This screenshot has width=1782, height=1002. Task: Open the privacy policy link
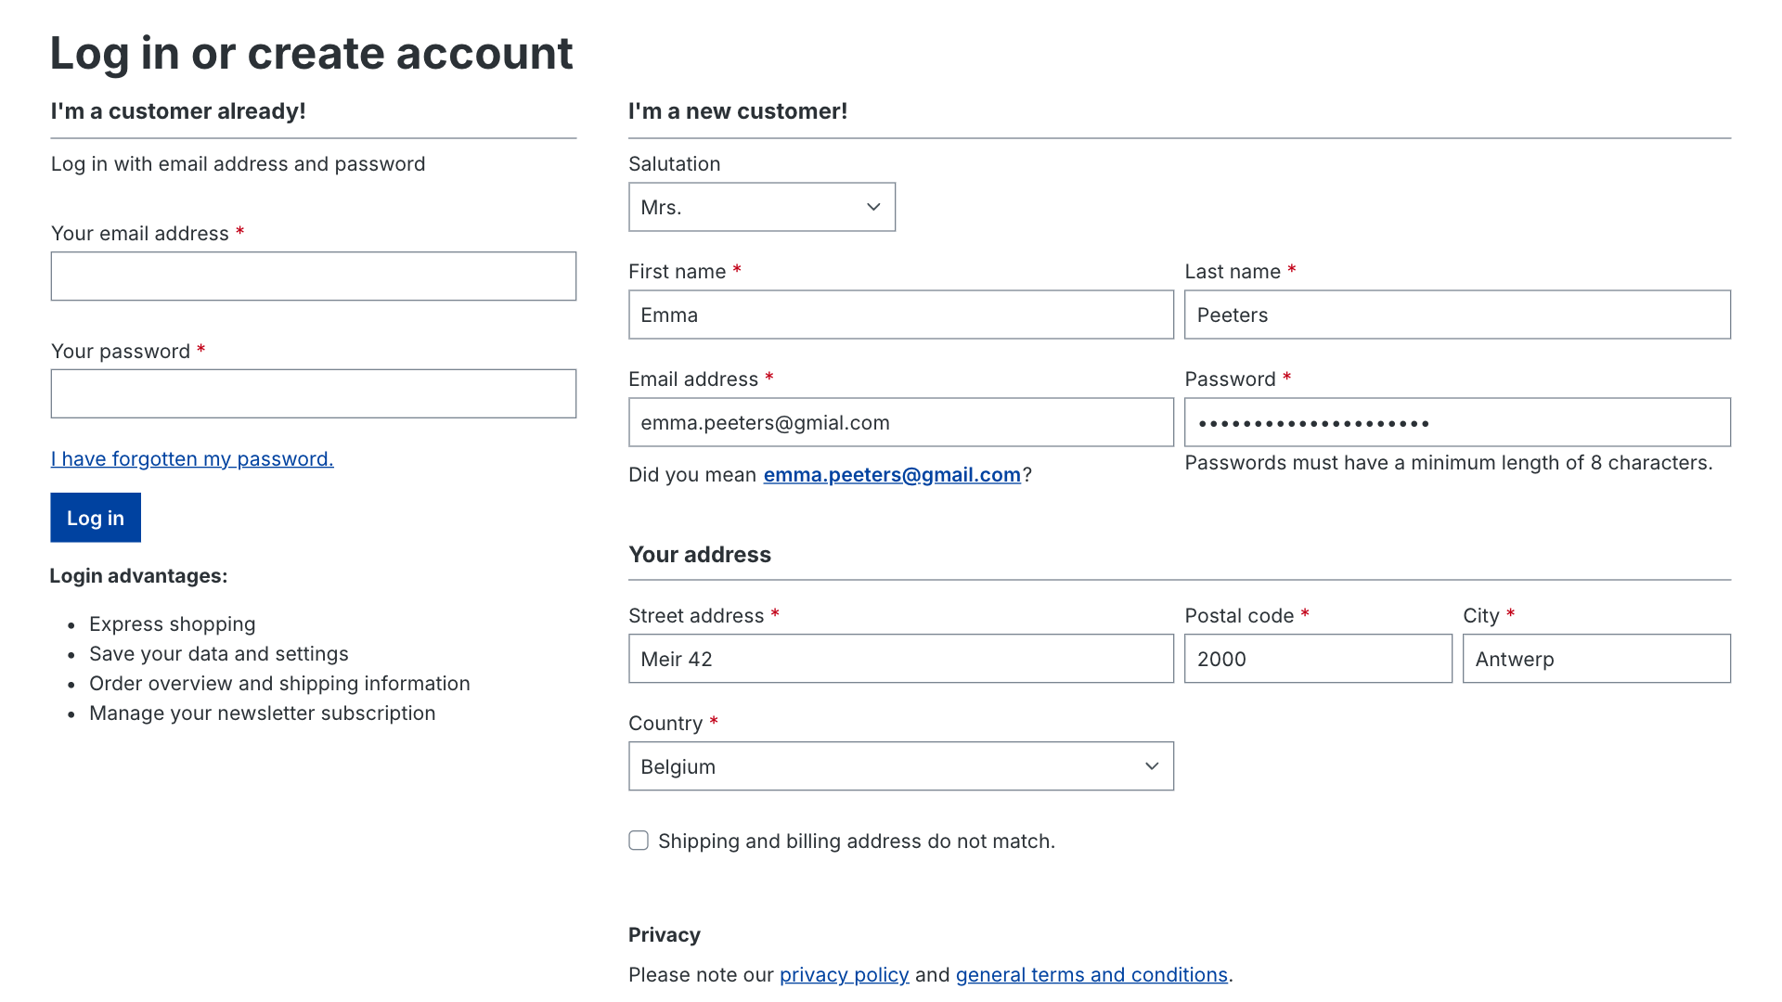844,974
